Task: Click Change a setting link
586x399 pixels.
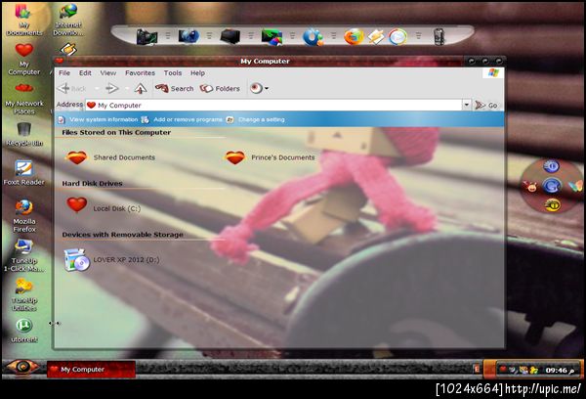Action: pyautogui.click(x=256, y=119)
